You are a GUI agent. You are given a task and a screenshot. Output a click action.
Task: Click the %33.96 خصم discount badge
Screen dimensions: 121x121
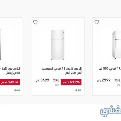click(x=71, y=82)
